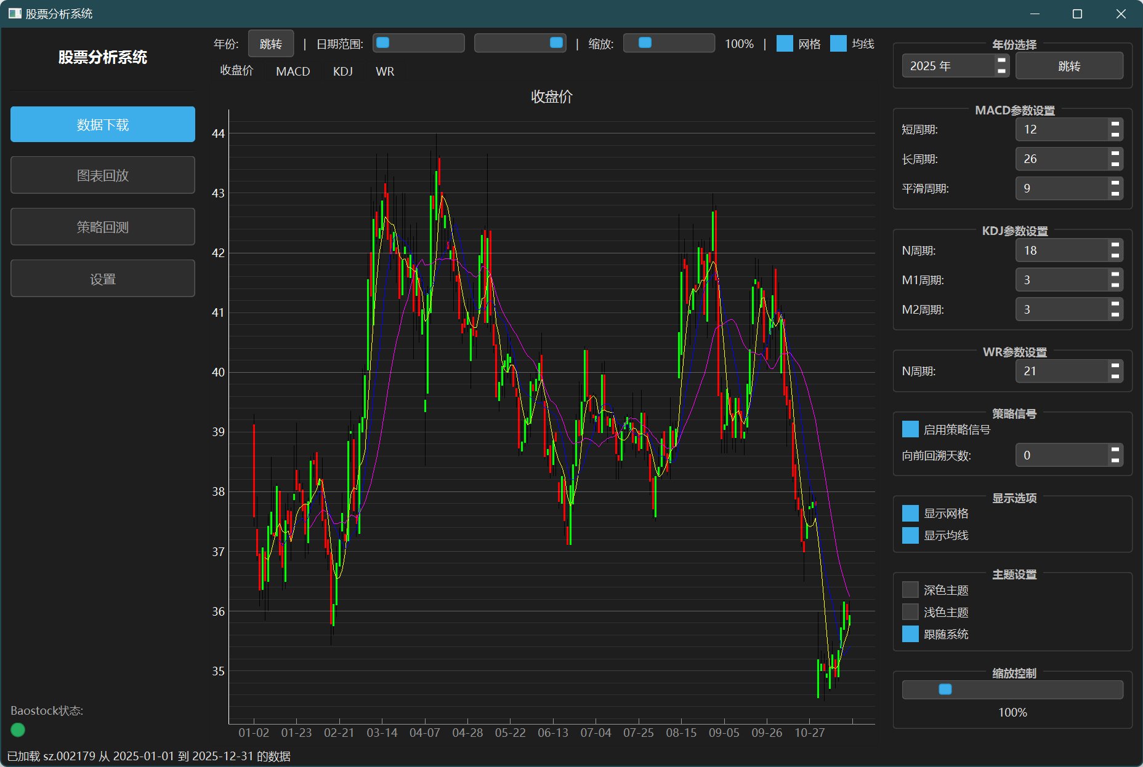1143x767 pixels.
Task: Increment MACD 长周期 value
Action: pos(1115,154)
